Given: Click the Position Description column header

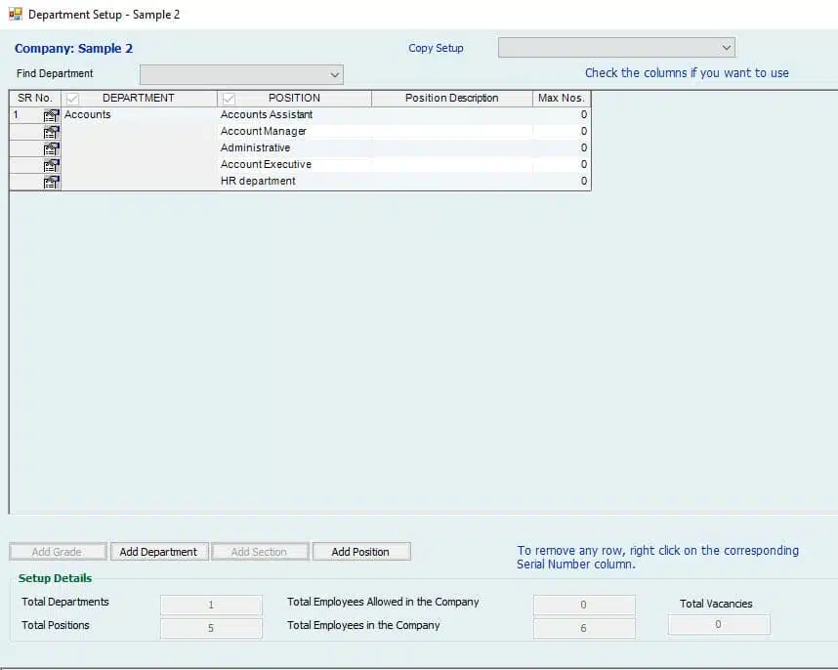Looking at the screenshot, I should pyautogui.click(x=451, y=99).
